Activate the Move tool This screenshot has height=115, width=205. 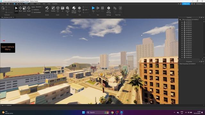click(20, 9)
